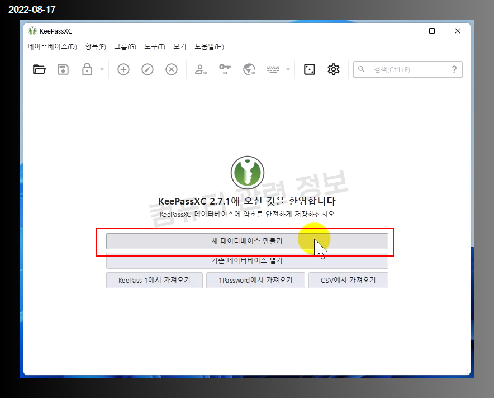Copy username icon in toolbar

coord(201,69)
